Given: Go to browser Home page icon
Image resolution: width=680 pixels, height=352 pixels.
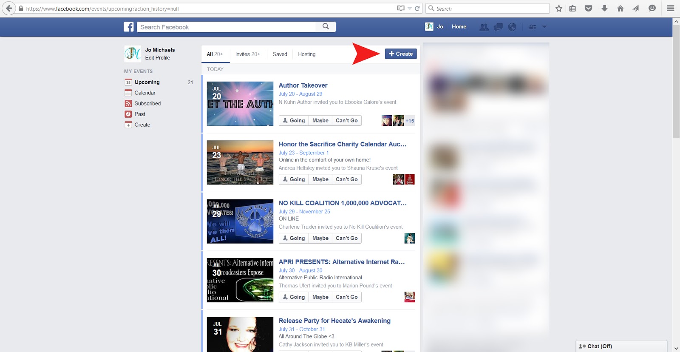Looking at the screenshot, I should [620, 9].
